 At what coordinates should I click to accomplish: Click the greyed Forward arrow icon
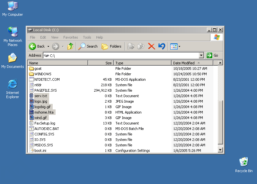pos(56,46)
